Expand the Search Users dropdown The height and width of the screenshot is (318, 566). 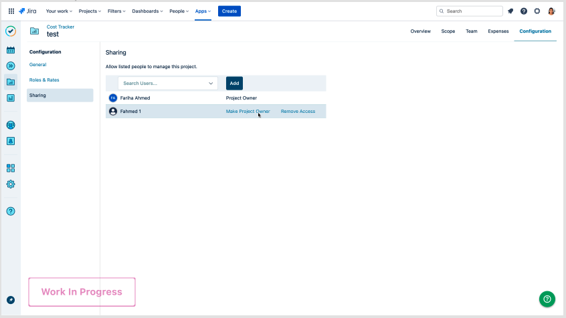click(211, 84)
